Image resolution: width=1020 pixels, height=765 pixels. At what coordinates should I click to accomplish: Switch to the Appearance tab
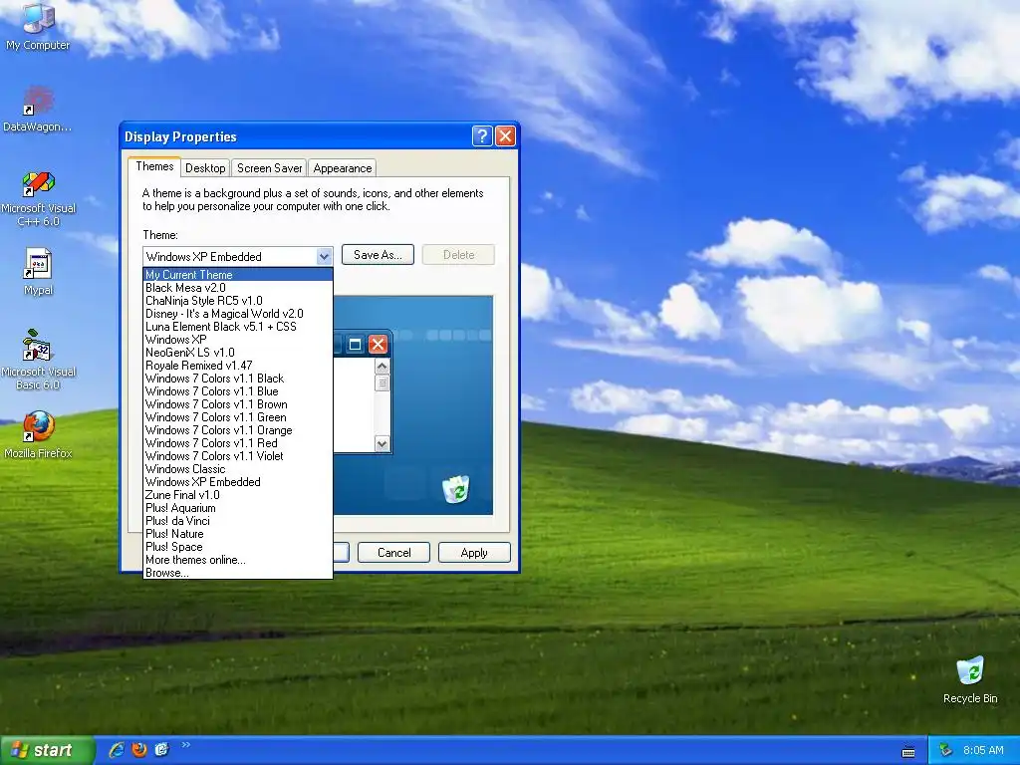click(x=343, y=167)
